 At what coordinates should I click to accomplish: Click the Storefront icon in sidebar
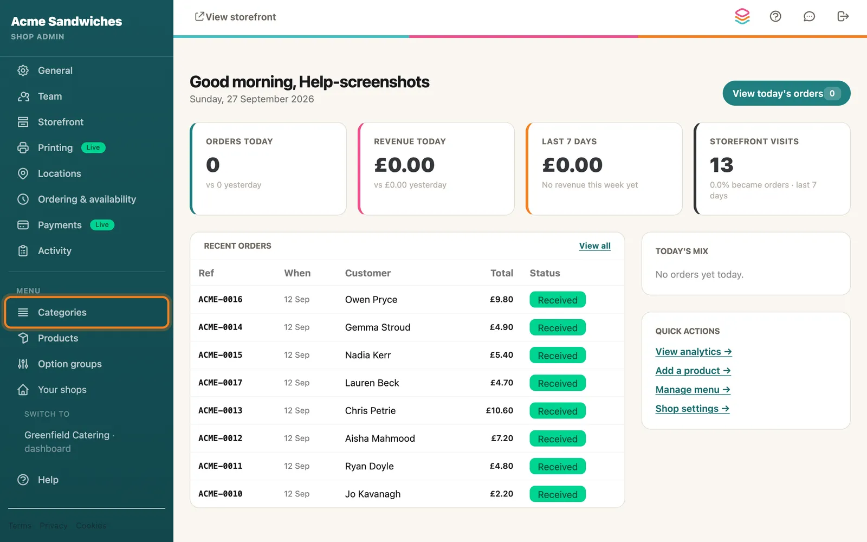(23, 122)
